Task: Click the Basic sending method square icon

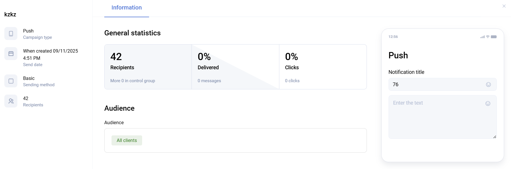Action: [x=11, y=81]
